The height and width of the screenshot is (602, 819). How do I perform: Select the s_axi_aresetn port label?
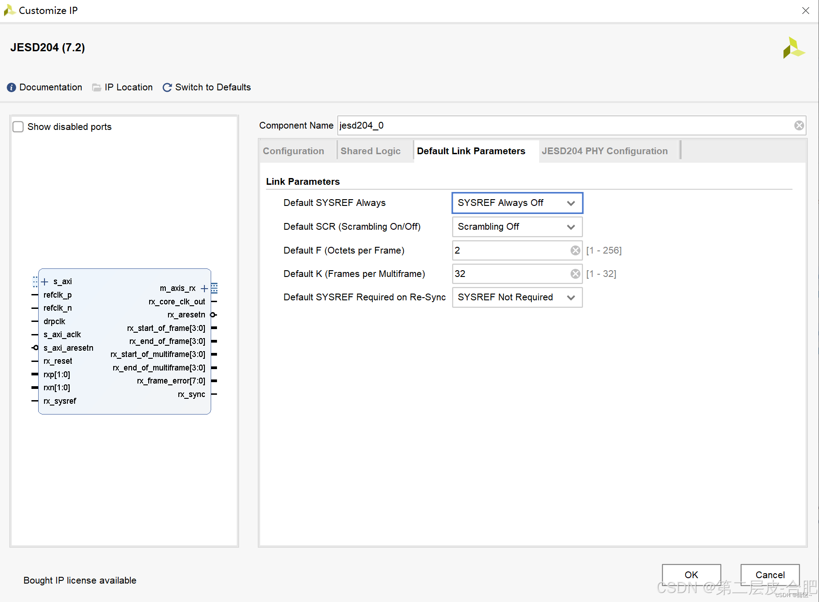(68, 348)
